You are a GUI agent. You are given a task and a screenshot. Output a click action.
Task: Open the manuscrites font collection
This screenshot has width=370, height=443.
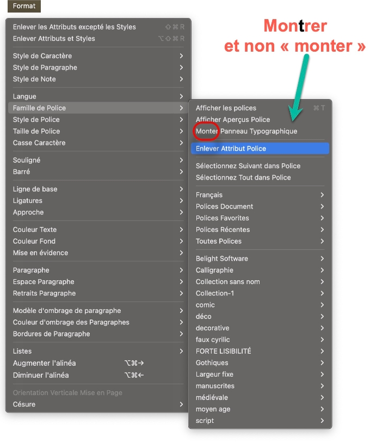[260, 386]
